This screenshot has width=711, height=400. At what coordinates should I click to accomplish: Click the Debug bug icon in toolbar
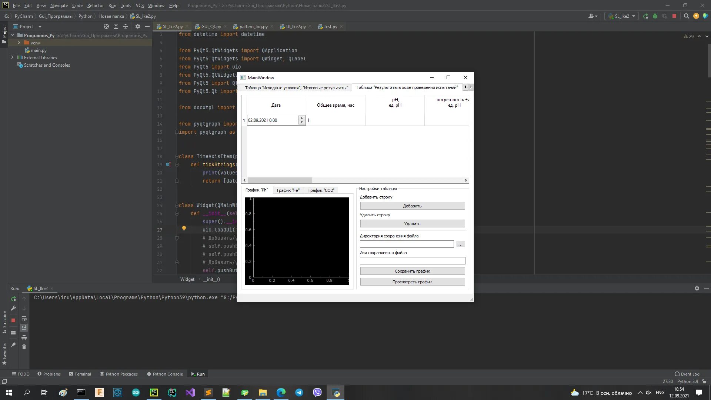(x=655, y=16)
